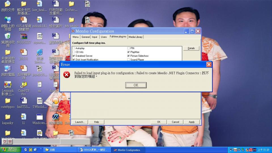The image size is (272, 153).
Task: Click the Launch... button
Action: click(x=80, y=122)
